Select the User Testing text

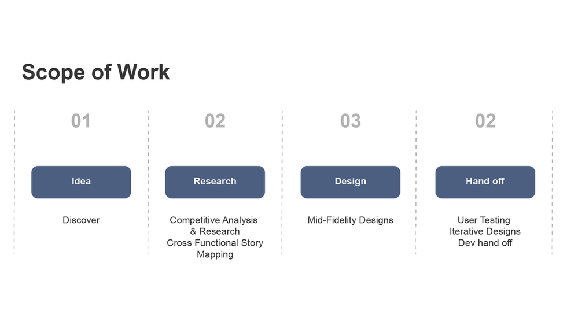[484, 220]
